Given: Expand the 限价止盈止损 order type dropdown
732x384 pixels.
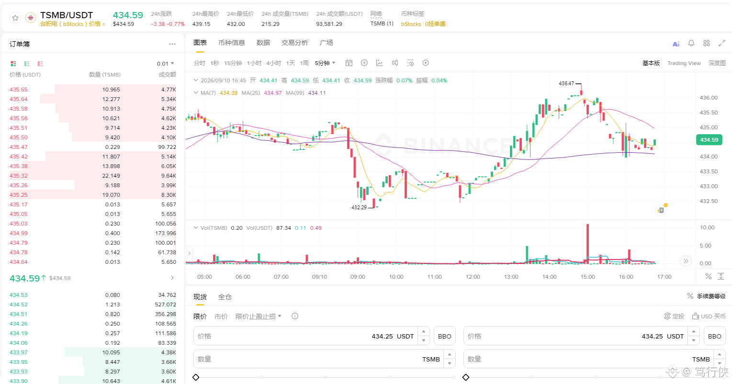Looking at the screenshot, I should click(x=259, y=316).
